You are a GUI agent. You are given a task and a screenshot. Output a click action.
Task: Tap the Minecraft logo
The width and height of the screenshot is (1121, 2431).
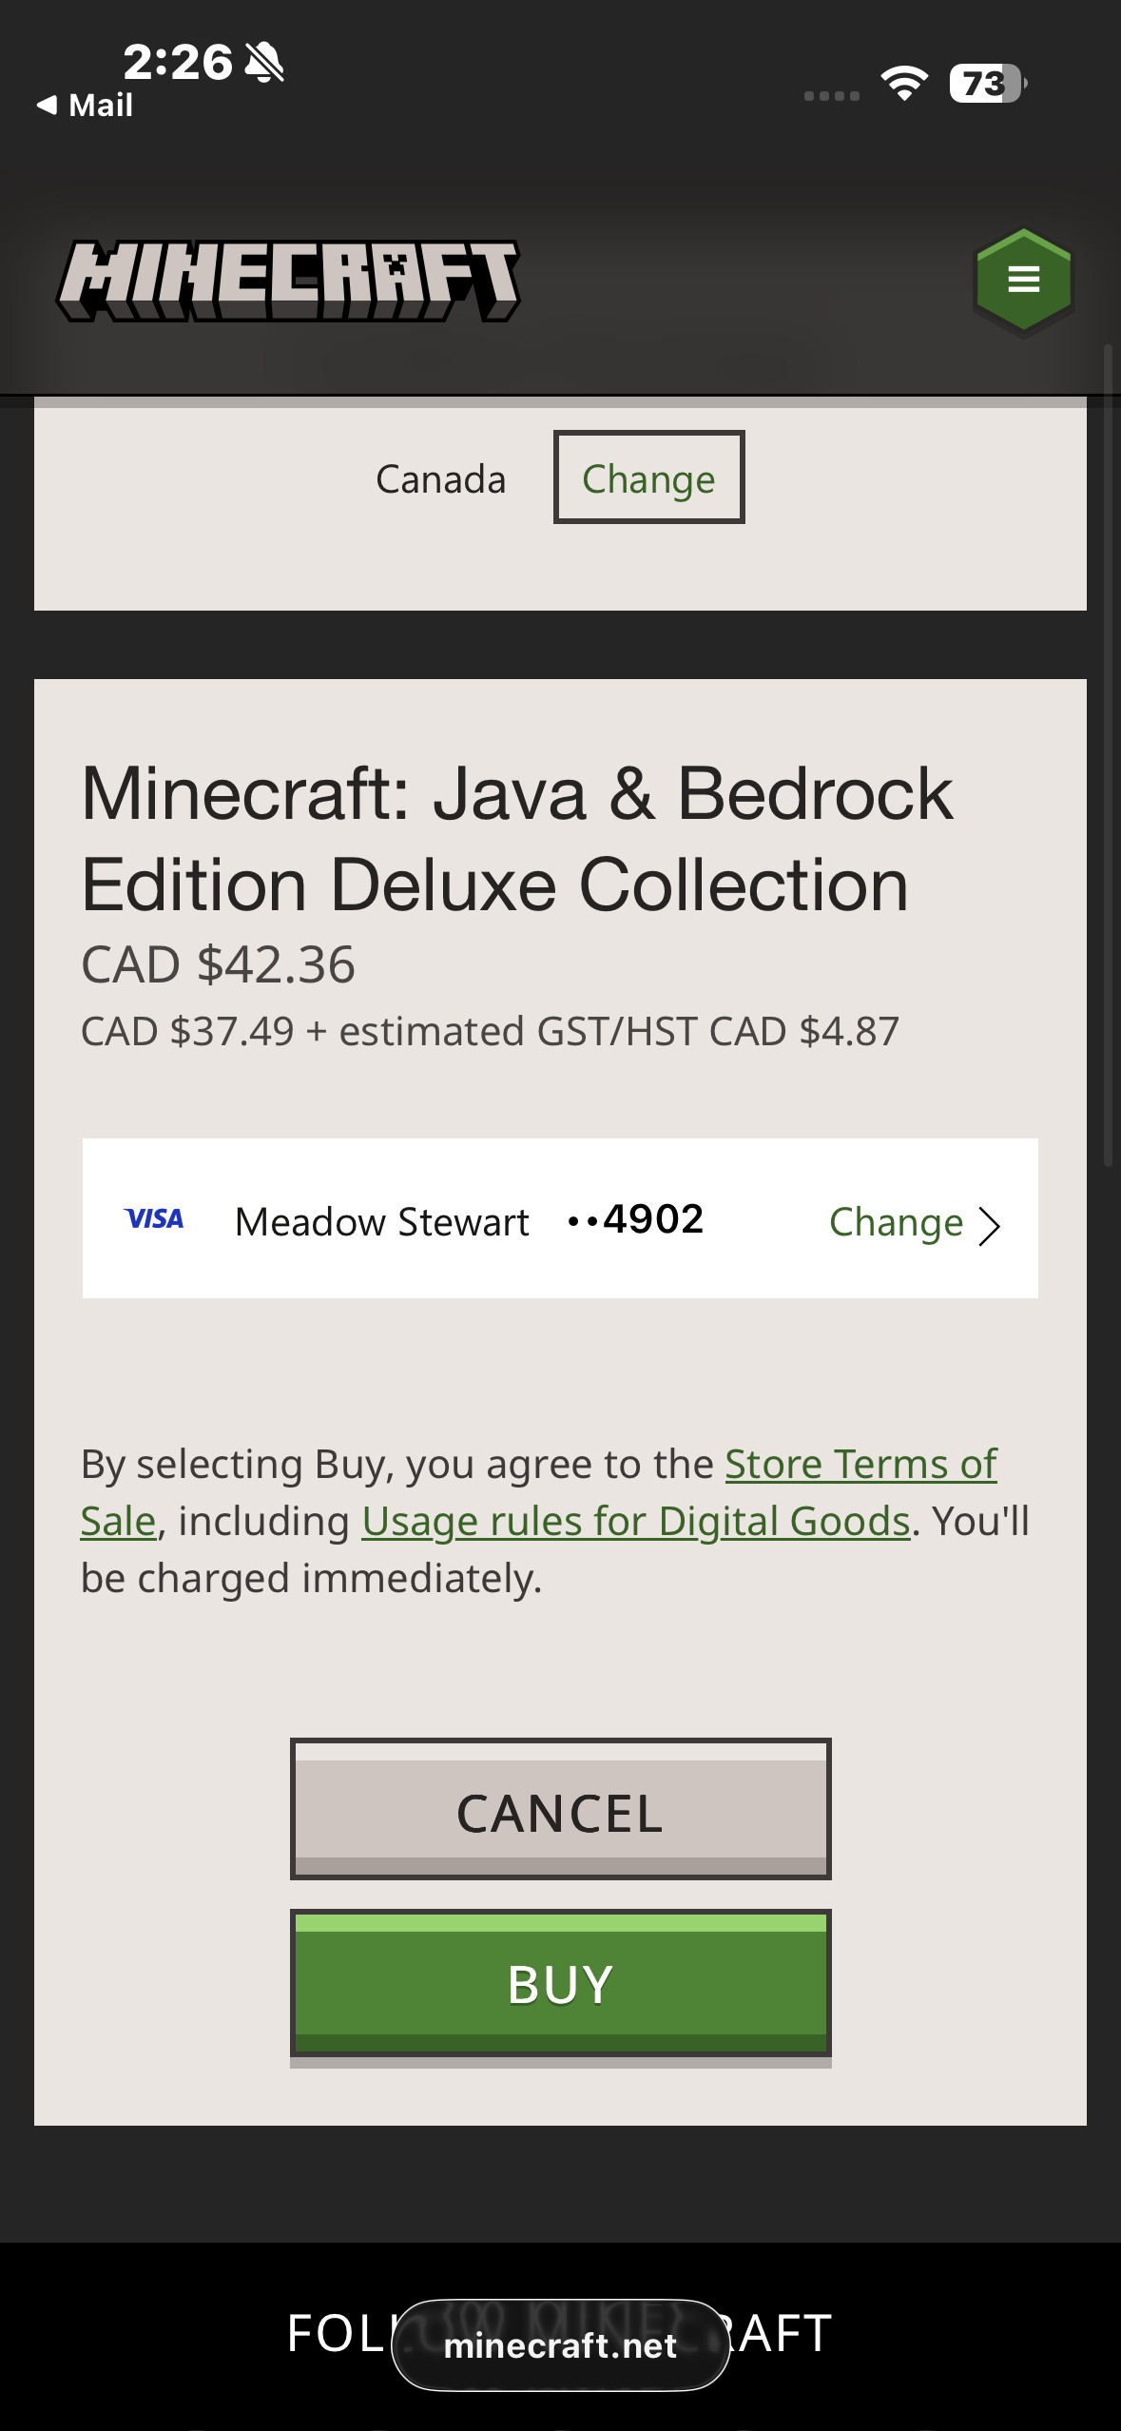[288, 281]
